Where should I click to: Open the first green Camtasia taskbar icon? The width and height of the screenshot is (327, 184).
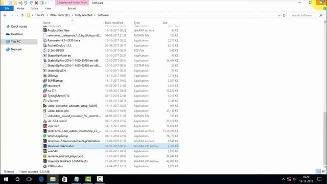coord(88,179)
